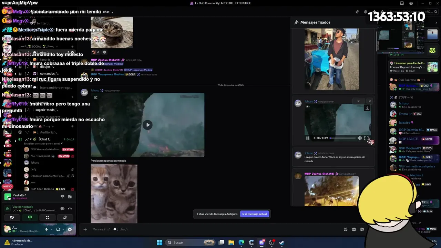Disconnect from voice channel

[x=70, y=208]
